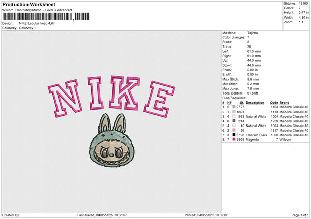Click thread code "1153"
Screen dimensions: 311x219
[274, 107]
